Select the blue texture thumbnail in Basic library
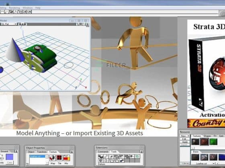This screenshot has width=225, height=168. point(221,157)
